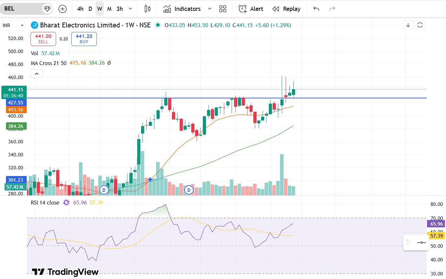Click the 0.20 spread value
446x279 pixels.
coord(64,39)
